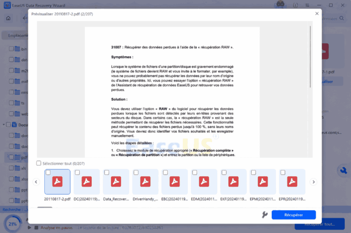Image resolution: width=351 pixels, height=233 pixels.
Task: Tick the EKF(20240119) thumbnail checkbox
Action: tap(224, 172)
